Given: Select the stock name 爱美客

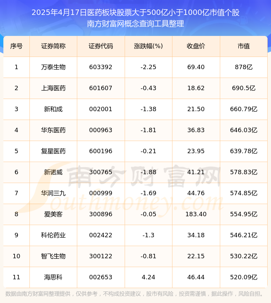Looking at the screenshot, I should (53, 214).
